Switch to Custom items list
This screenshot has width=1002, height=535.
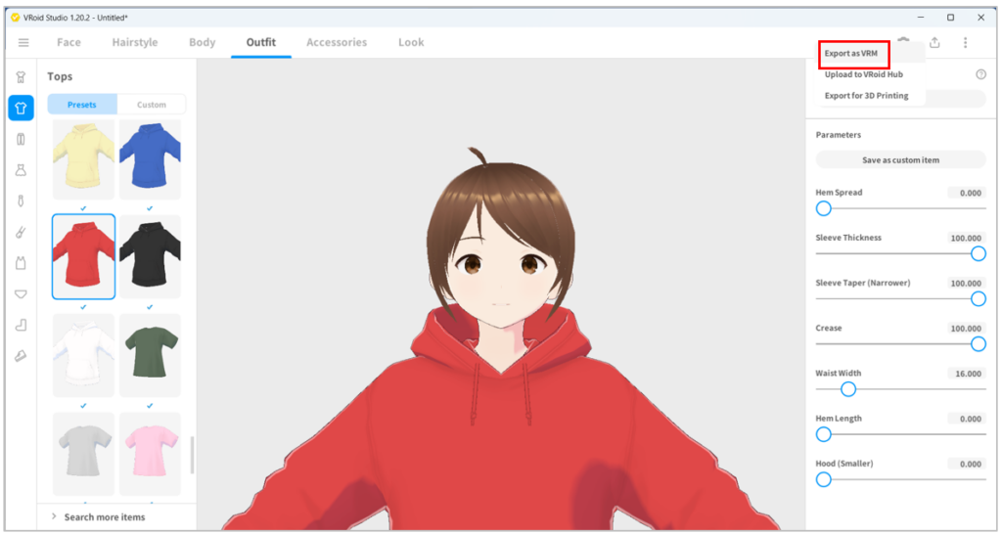[x=151, y=105]
